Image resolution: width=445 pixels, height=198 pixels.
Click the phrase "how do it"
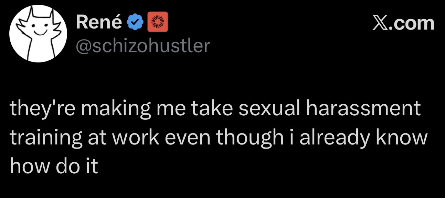click(x=54, y=166)
